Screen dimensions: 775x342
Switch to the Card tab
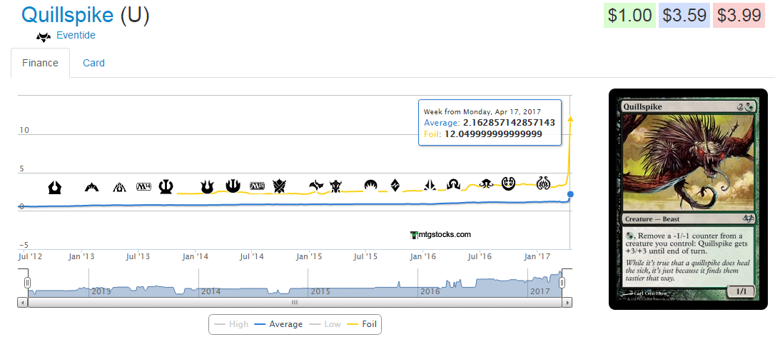(x=94, y=63)
